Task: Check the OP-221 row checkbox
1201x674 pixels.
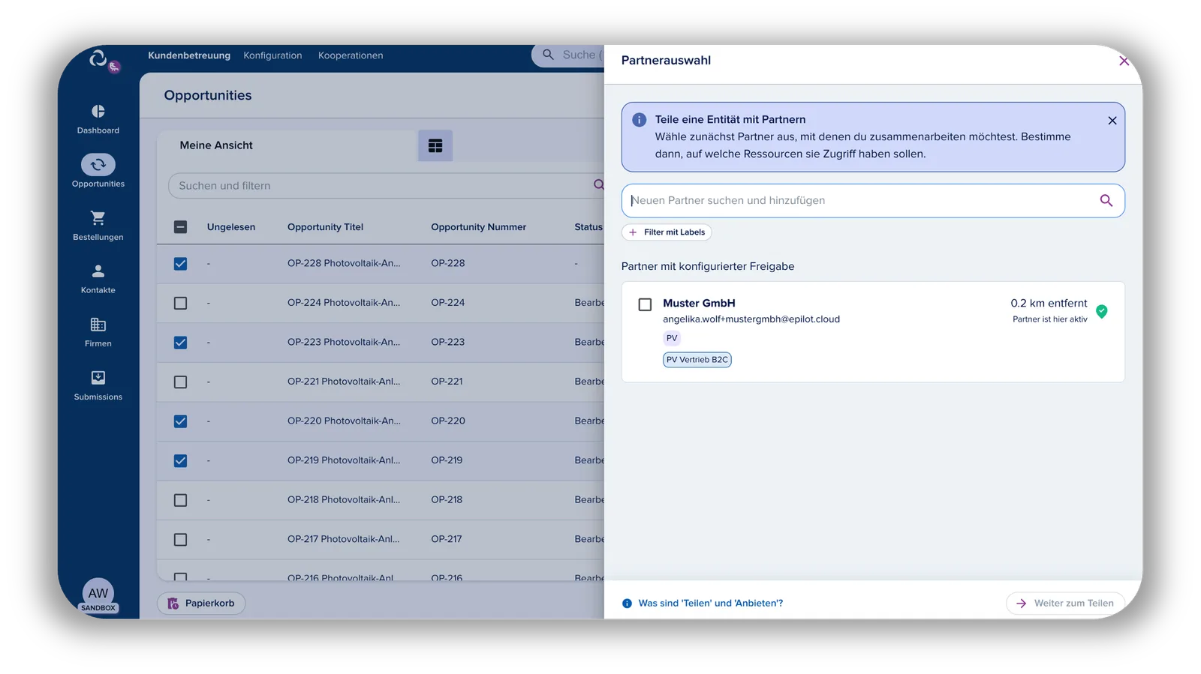Action: [180, 382]
